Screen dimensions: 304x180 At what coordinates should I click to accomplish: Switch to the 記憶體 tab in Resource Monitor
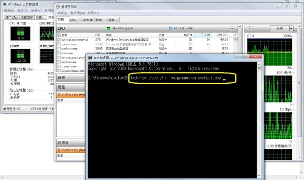(88, 20)
